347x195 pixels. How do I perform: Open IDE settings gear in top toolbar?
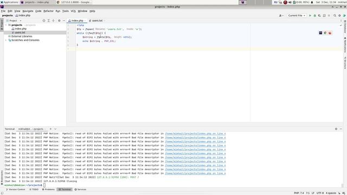pyautogui.click(x=339, y=16)
